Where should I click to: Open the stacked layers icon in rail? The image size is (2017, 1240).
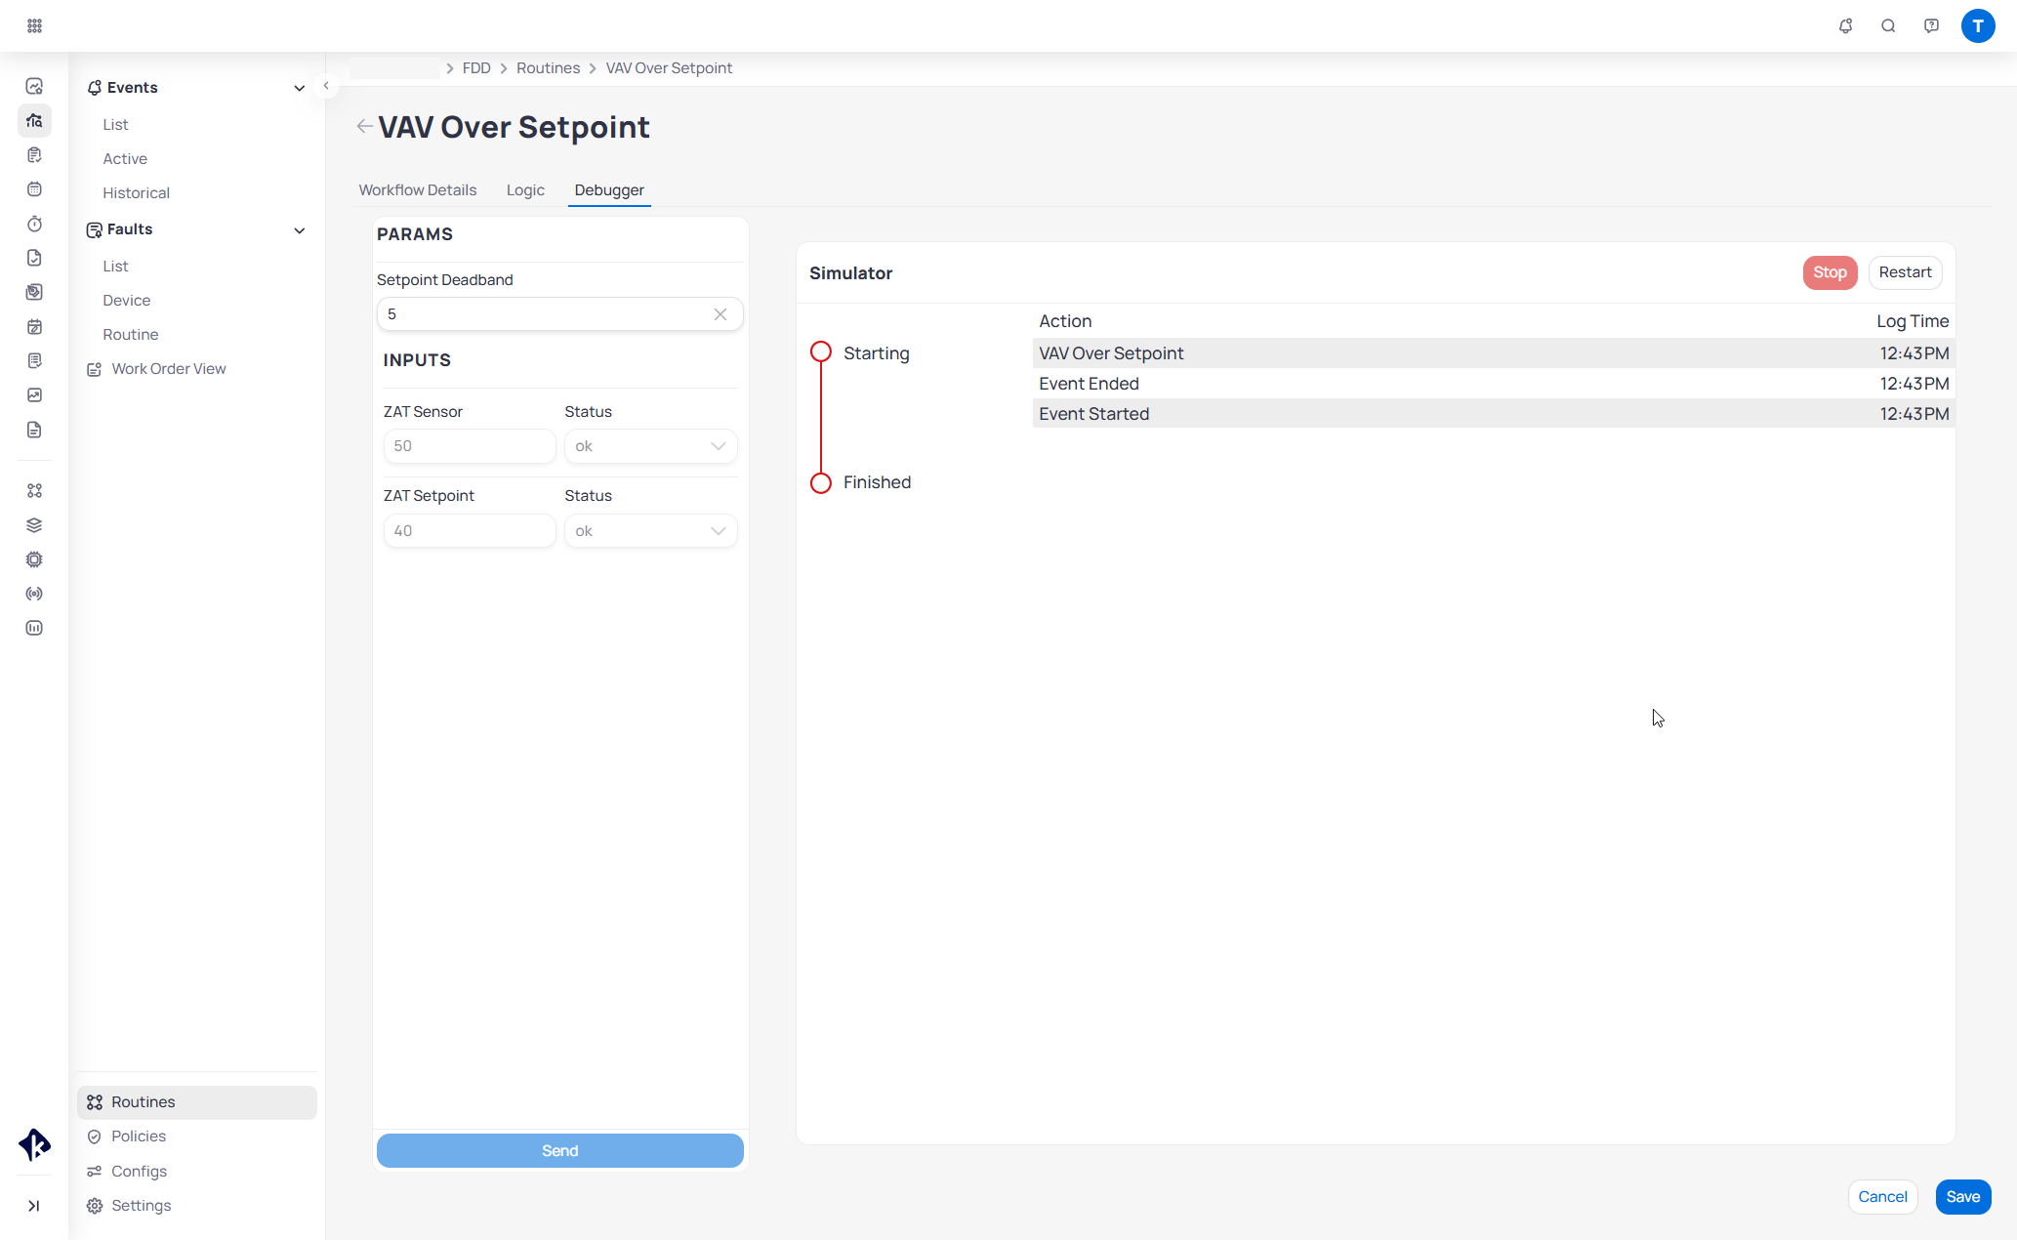tap(34, 524)
